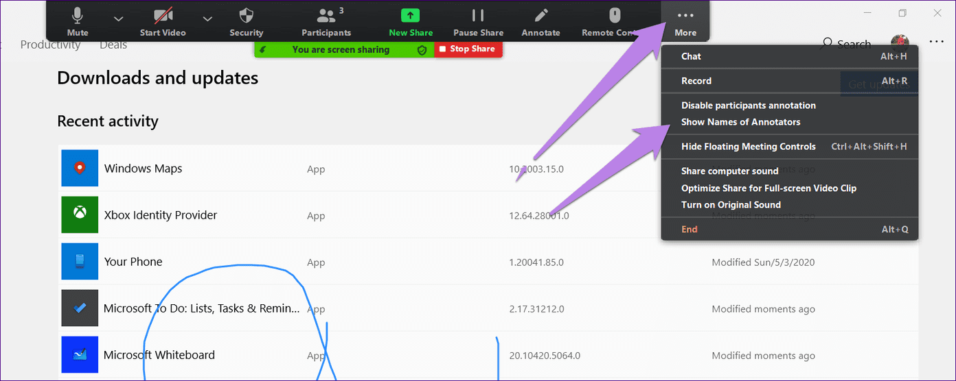Click the Start Video camera icon
This screenshot has width=956, height=381.
point(163,15)
